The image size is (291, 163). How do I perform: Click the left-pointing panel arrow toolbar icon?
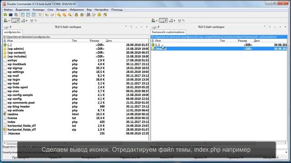click(x=46, y=15)
